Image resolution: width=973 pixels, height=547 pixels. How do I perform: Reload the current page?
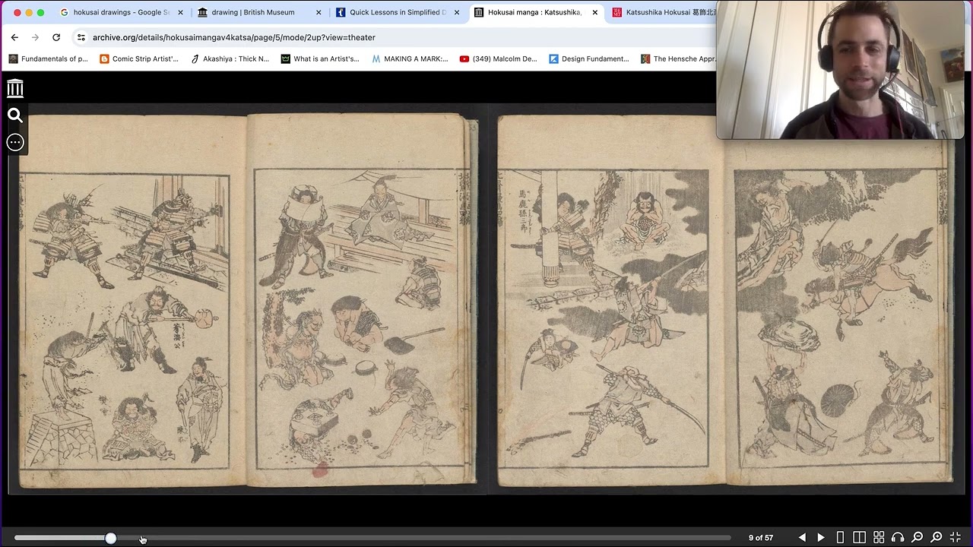click(56, 37)
